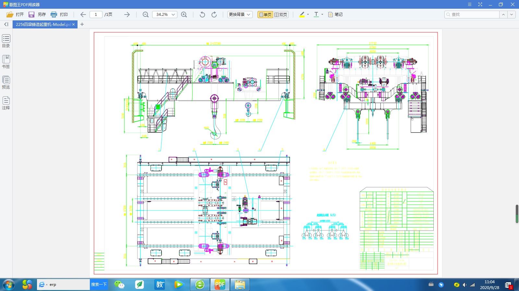
Task: Select the 225t crane Model PDF tab
Action: click(x=43, y=24)
